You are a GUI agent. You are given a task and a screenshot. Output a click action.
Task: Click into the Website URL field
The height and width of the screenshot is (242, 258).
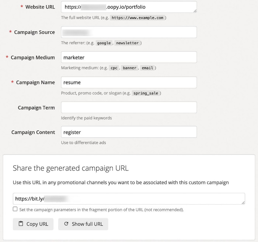coord(129,7)
